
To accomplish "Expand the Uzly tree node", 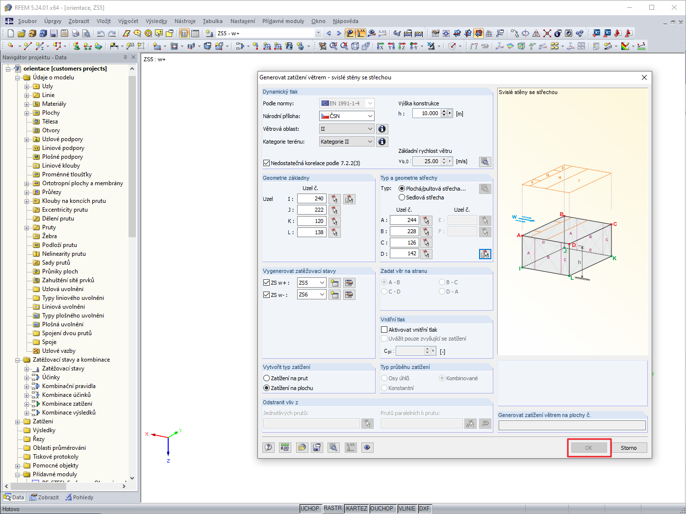I will (27, 87).
